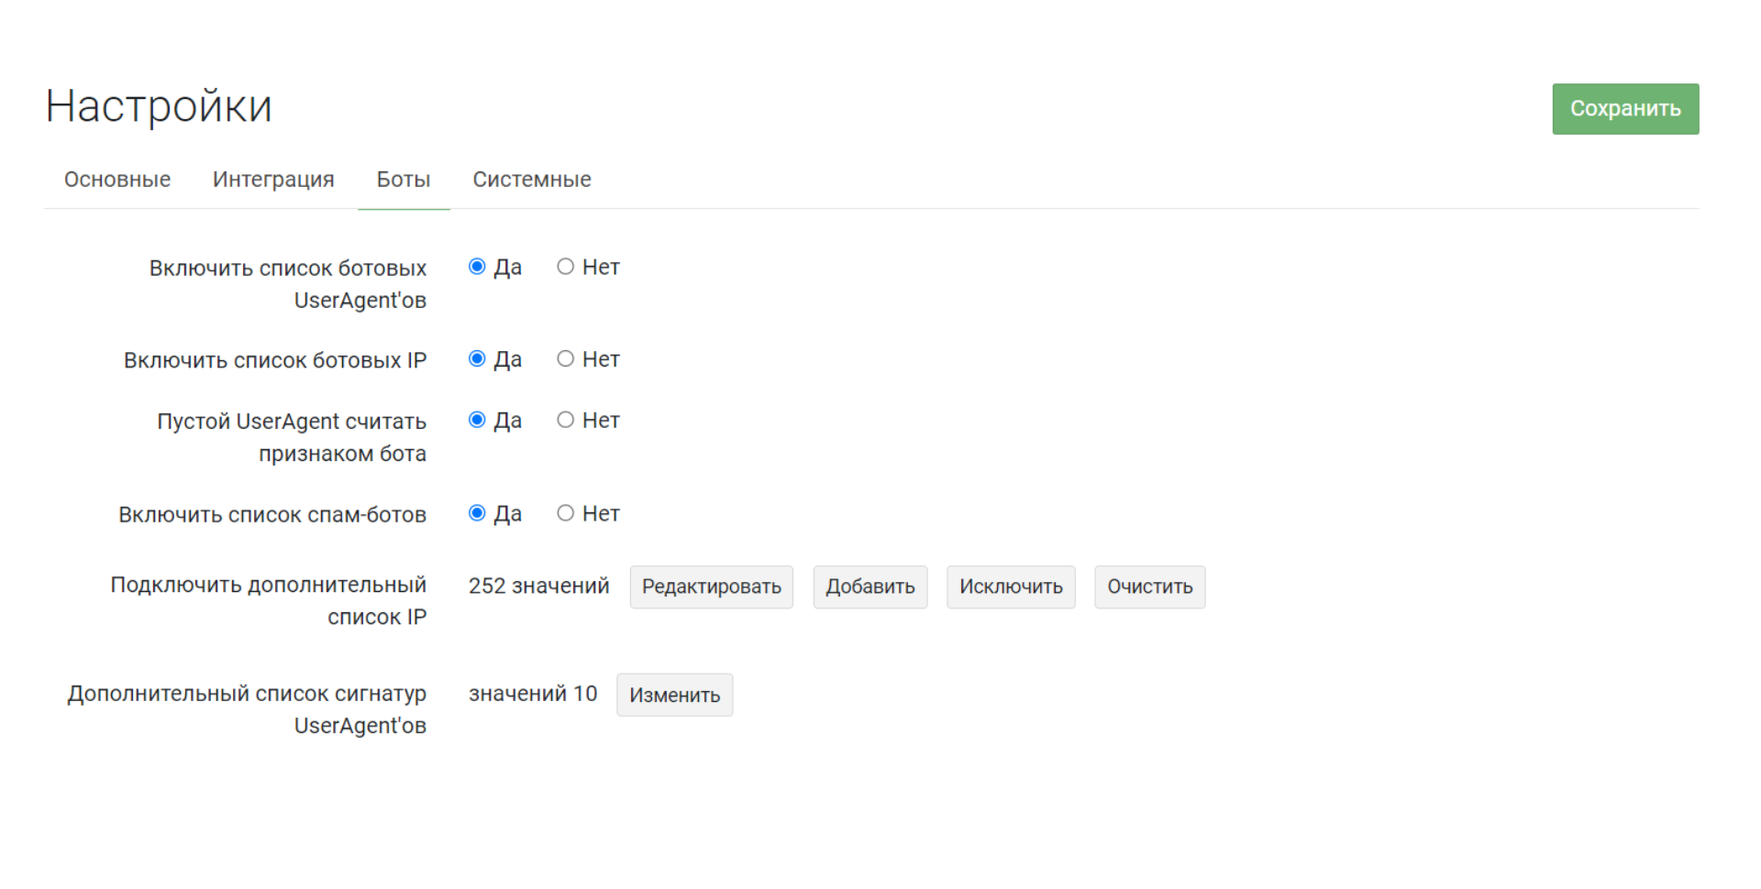The image size is (1761, 889).
Task: Set empty UserAgent as bot to Нет
Action: coord(566,420)
